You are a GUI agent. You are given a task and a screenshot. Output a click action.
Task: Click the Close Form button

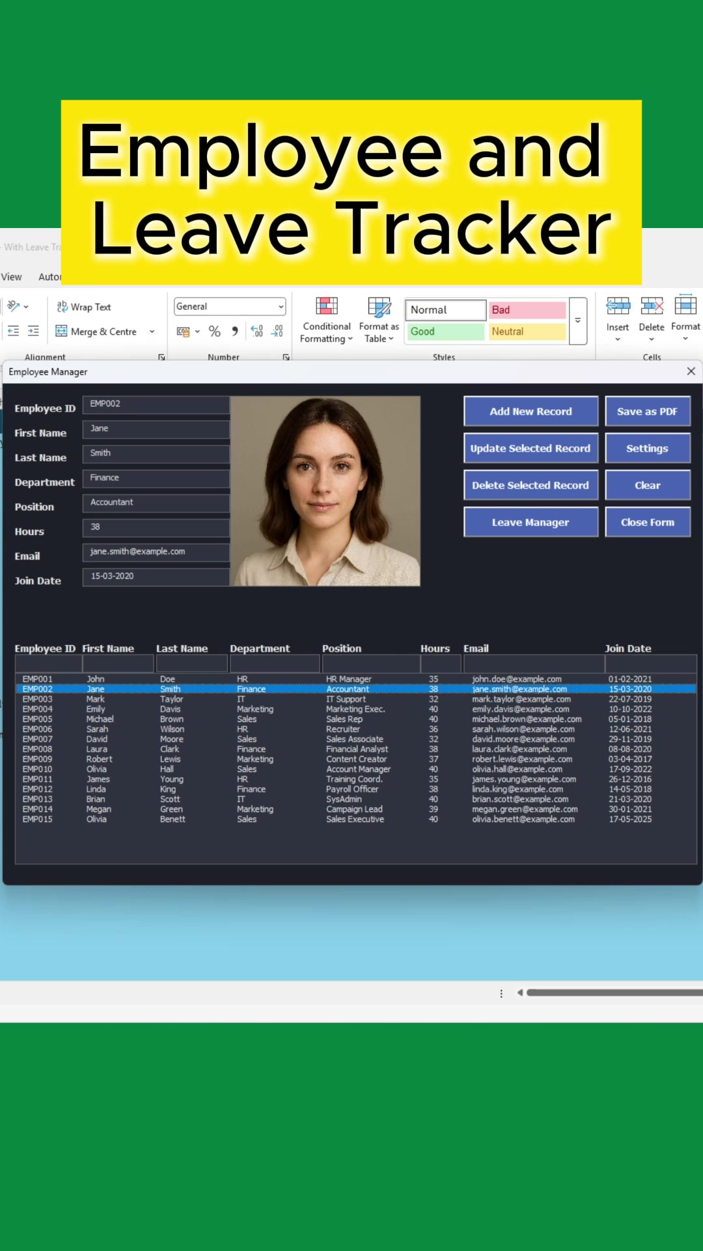(x=648, y=522)
